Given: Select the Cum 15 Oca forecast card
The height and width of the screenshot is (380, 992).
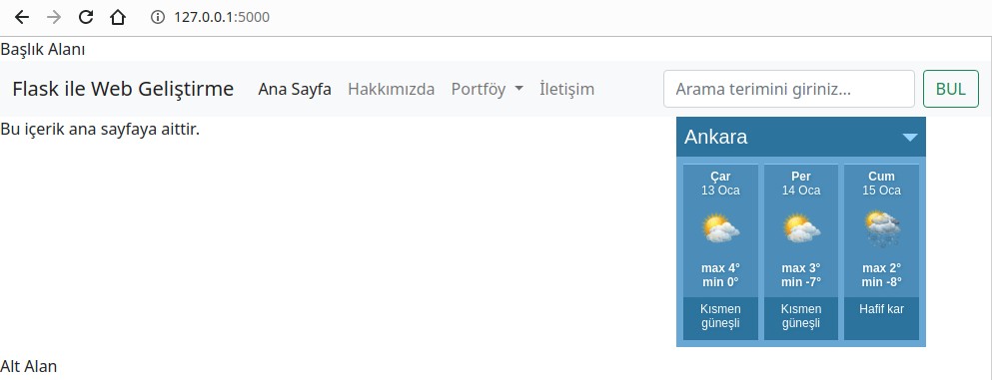Looking at the screenshot, I should click(x=882, y=252).
